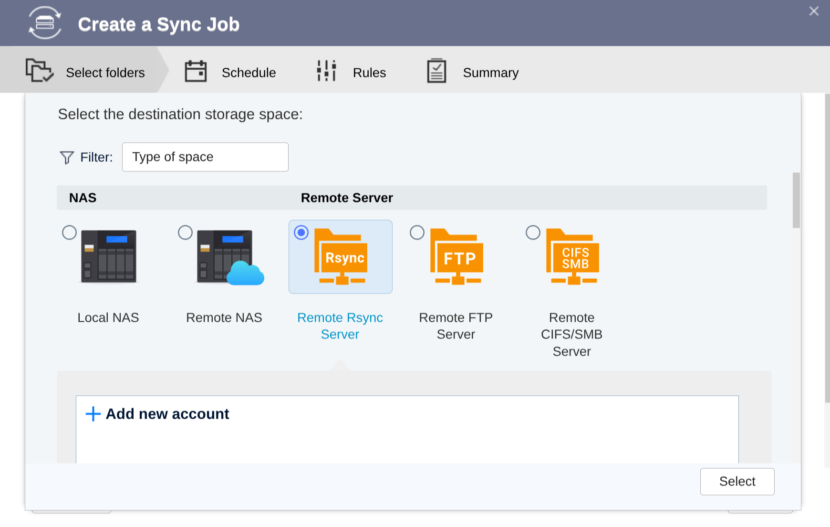830x527 pixels.
Task: Click the NAS column heading
Action: [83, 198]
